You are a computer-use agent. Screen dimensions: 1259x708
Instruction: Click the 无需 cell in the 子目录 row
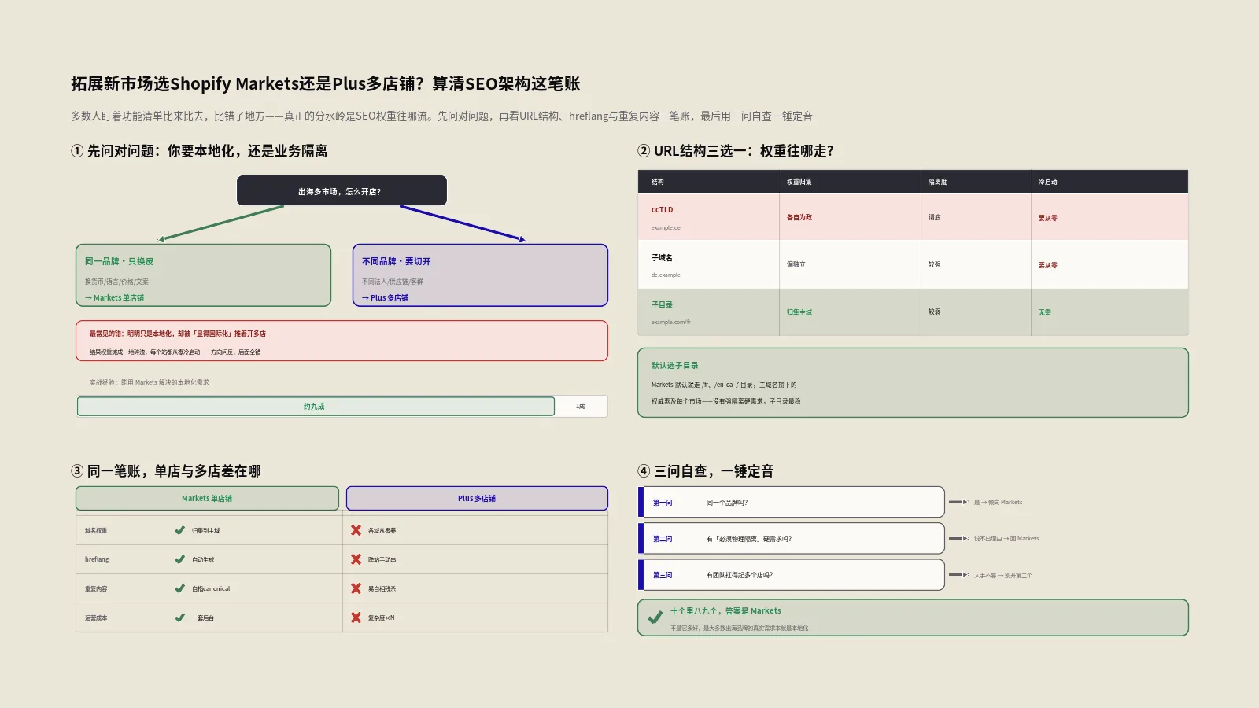[x=1045, y=312]
